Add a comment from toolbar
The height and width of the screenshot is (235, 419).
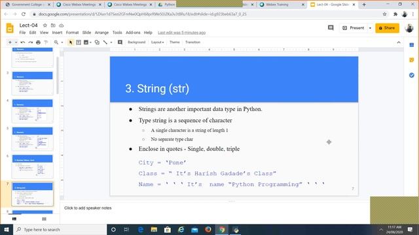click(x=120, y=42)
